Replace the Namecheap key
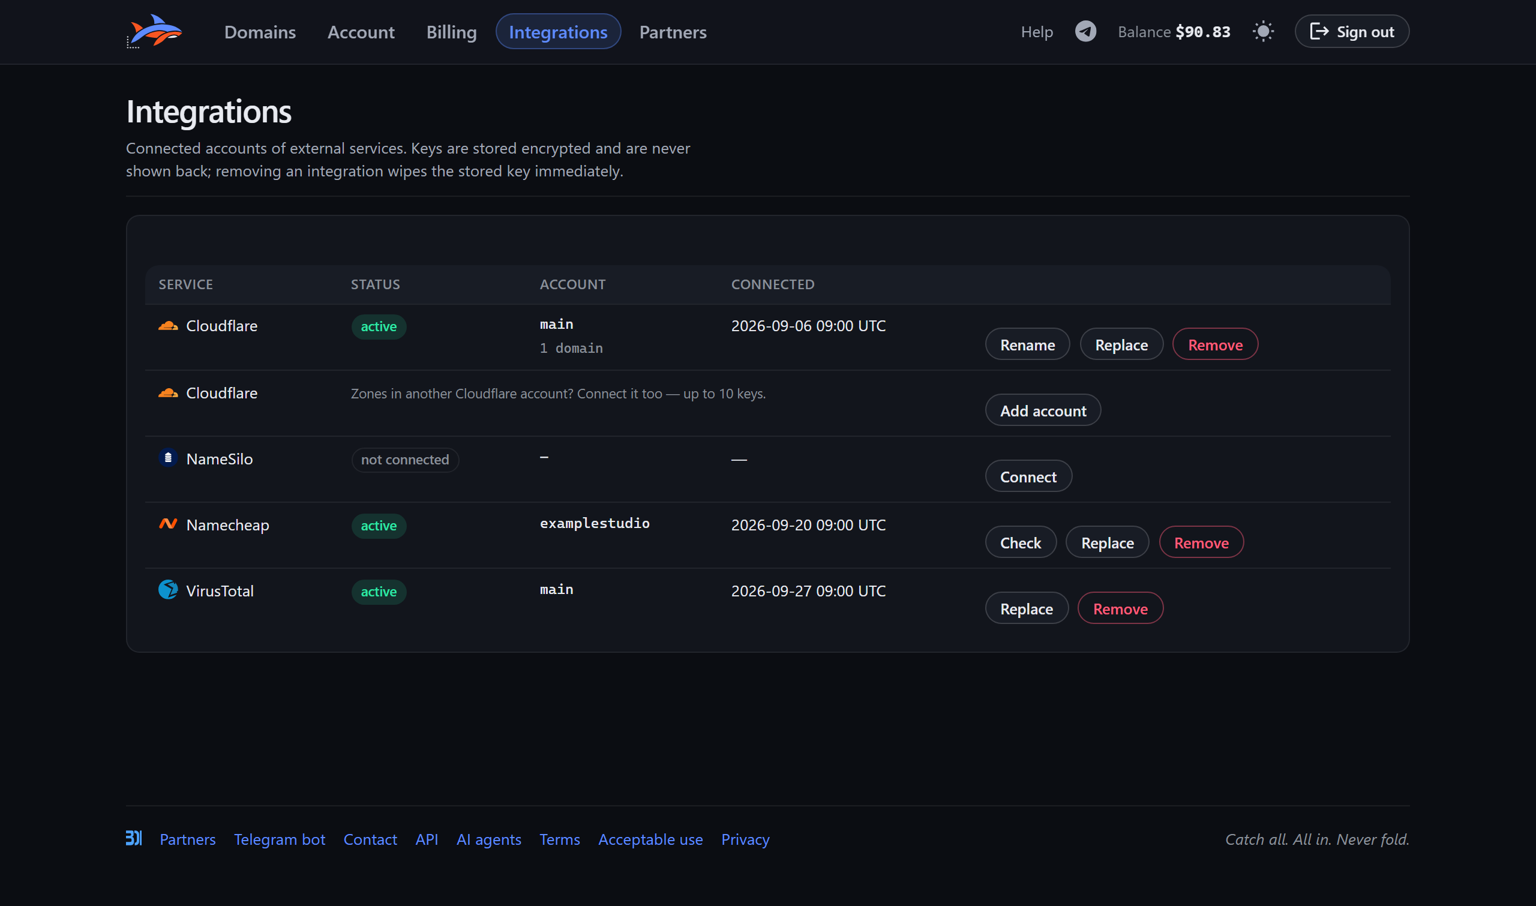The width and height of the screenshot is (1536, 906). tap(1108, 542)
